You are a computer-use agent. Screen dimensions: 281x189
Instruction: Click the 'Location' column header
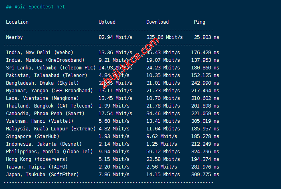pyautogui.click(x=17, y=22)
